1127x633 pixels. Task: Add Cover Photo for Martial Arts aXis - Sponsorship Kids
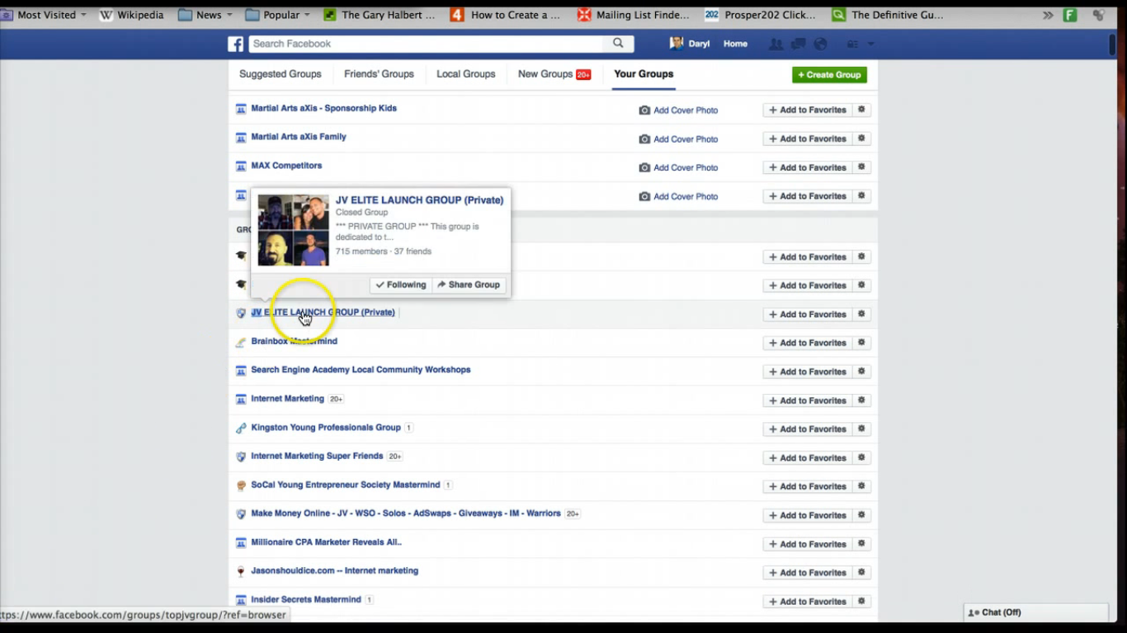(x=678, y=110)
